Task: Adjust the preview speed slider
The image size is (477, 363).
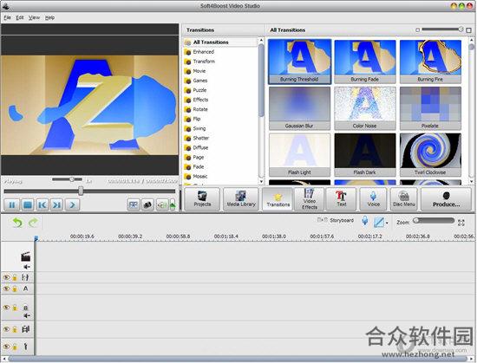Action: click(x=68, y=179)
